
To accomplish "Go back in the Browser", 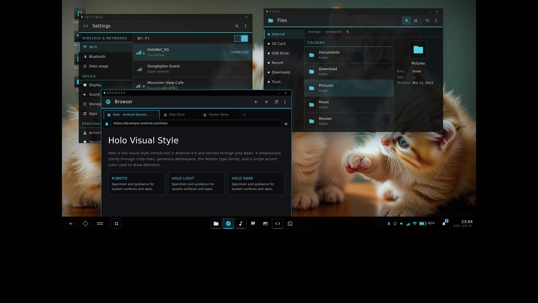I will tap(256, 102).
